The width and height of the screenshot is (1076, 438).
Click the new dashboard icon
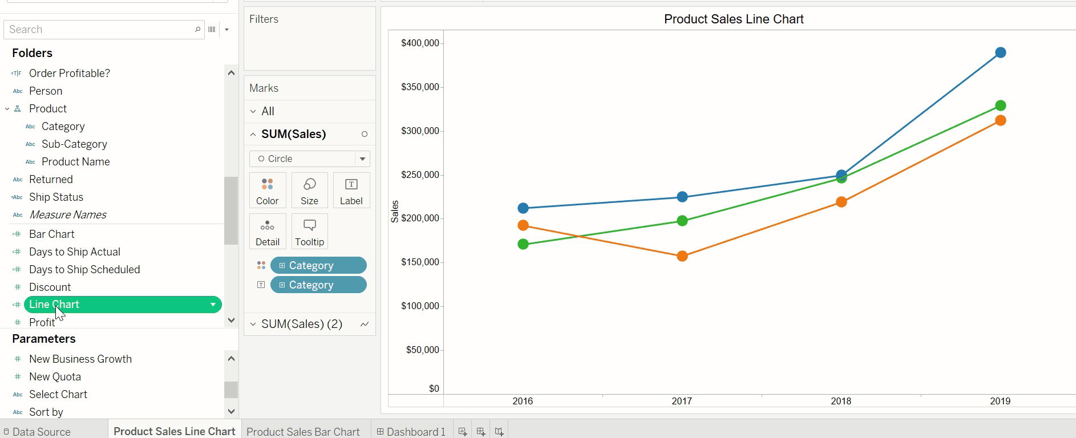481,432
